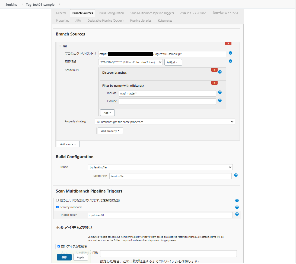This screenshot has height=264, width=296.
Task: Focus Script Path field Jenkinsfile
Action: pyautogui.click(x=170, y=176)
